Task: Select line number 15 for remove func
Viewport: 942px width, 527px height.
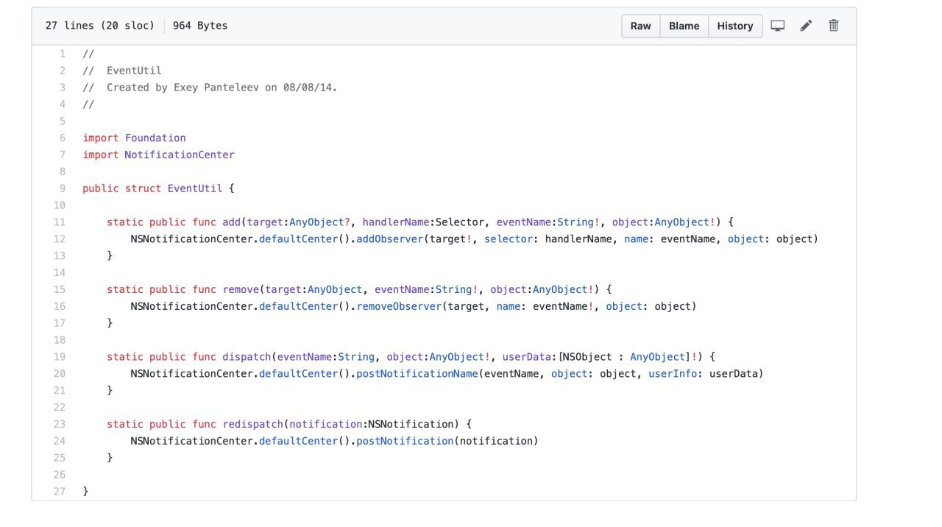Action: 60,289
